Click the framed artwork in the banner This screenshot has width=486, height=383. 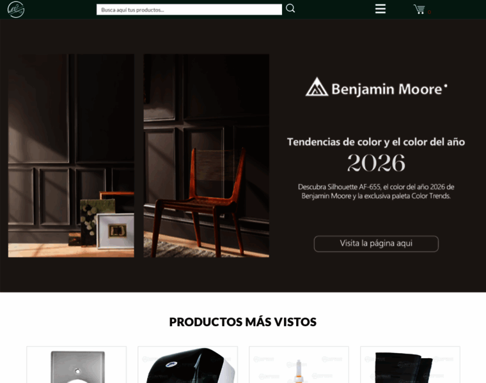(x=115, y=231)
